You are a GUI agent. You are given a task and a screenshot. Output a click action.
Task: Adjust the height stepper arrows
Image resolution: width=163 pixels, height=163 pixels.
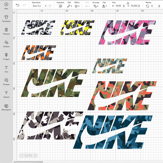(139, 6)
